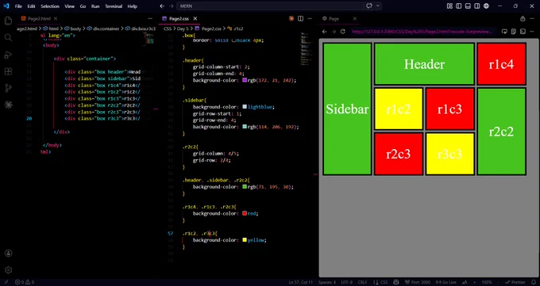The height and width of the screenshot is (286, 540).
Task: Open the Manage gear menu
Action: (8, 270)
